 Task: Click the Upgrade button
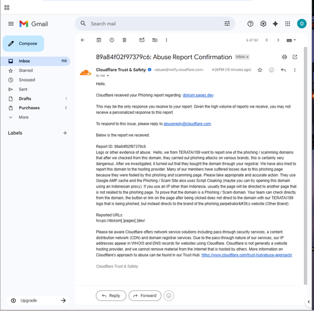(38, 300)
